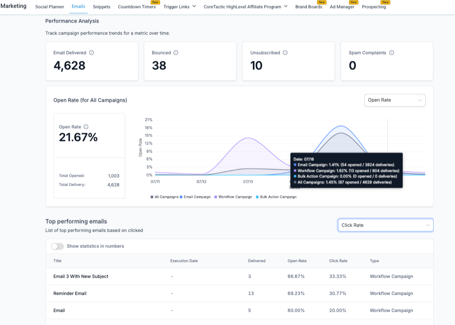Image resolution: width=455 pixels, height=325 pixels.
Task: Toggle Email Campaign legend entry
Action: [x=195, y=197]
